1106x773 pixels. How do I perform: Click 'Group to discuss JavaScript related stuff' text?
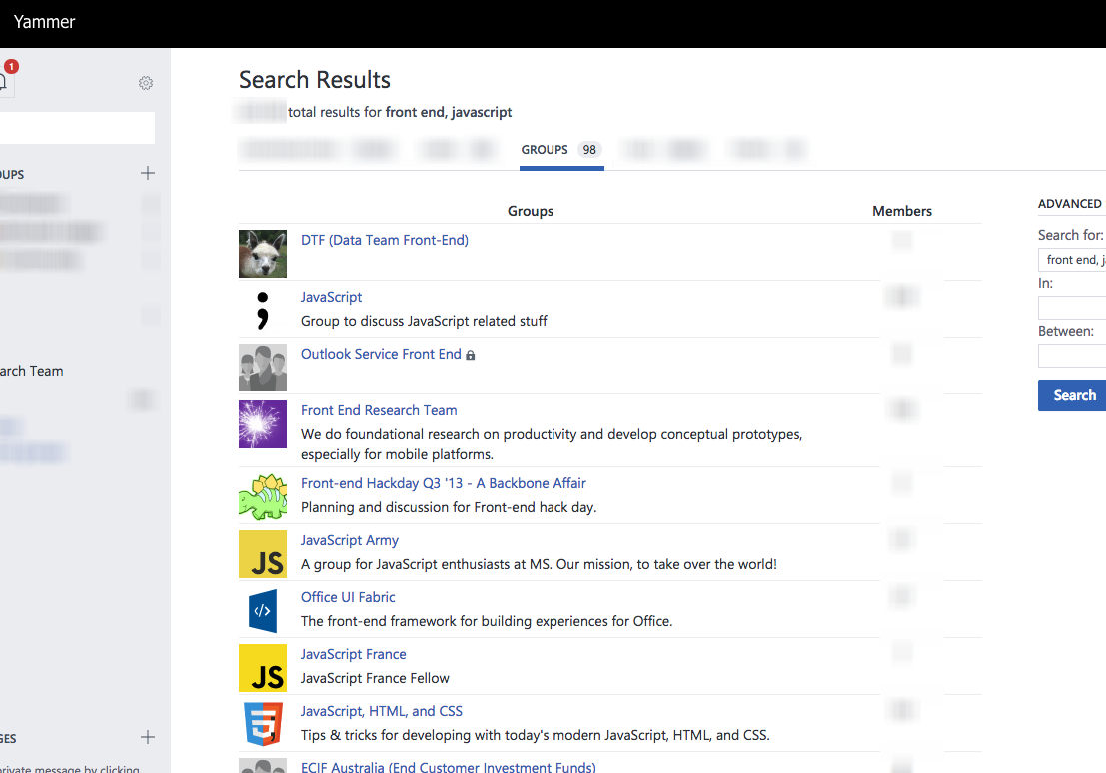424,321
